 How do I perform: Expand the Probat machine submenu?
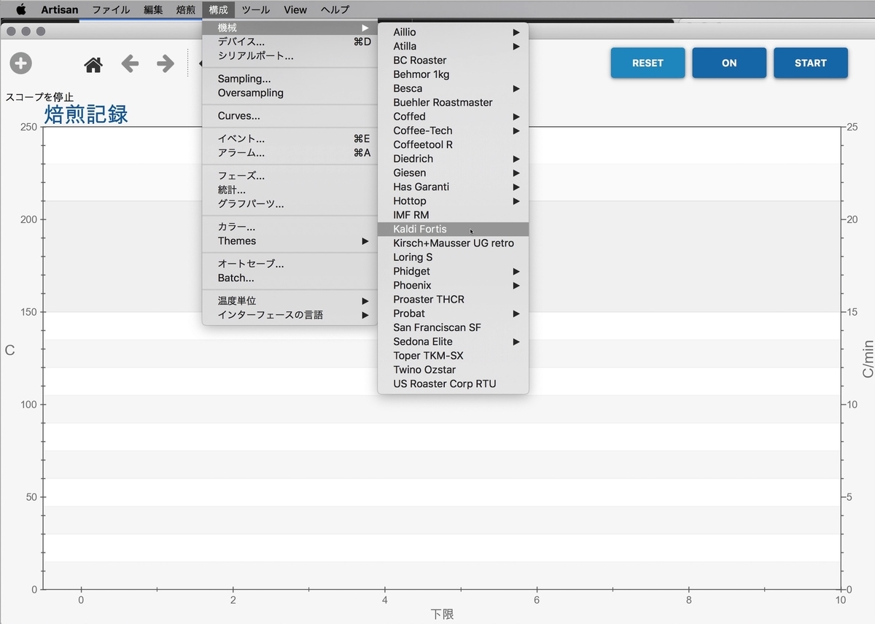point(454,313)
